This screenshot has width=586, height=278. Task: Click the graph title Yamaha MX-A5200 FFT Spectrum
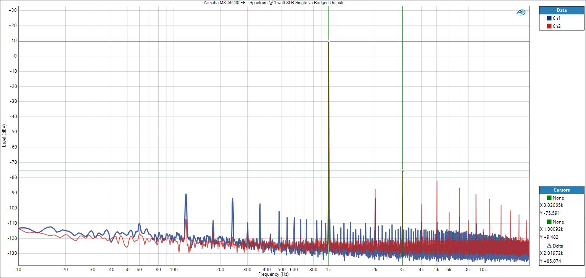pyautogui.click(x=274, y=3)
